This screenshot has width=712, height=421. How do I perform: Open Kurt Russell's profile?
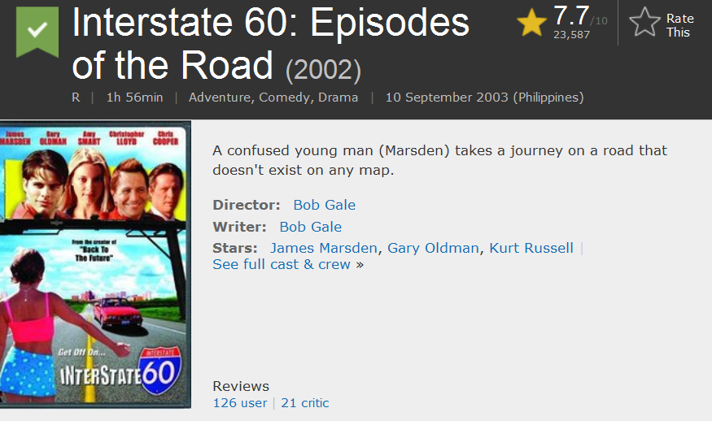(x=531, y=248)
